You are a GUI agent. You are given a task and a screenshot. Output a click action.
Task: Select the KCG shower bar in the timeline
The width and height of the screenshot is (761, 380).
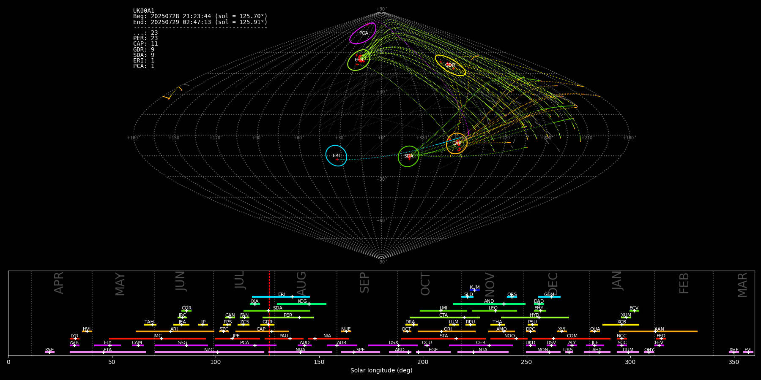(301, 304)
